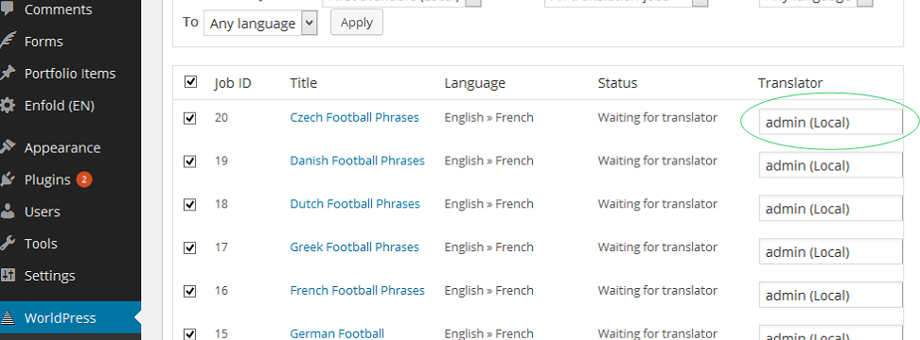920x340 pixels.
Task: Click the Settings sliders icon
Action: [7, 275]
